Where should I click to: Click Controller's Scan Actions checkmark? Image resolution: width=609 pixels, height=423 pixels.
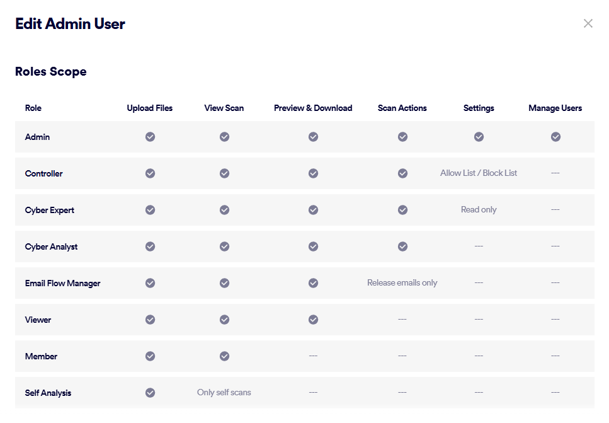402,173
